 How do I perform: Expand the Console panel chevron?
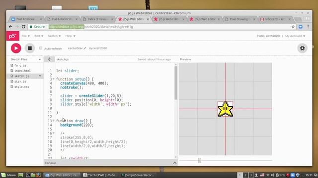(174, 163)
